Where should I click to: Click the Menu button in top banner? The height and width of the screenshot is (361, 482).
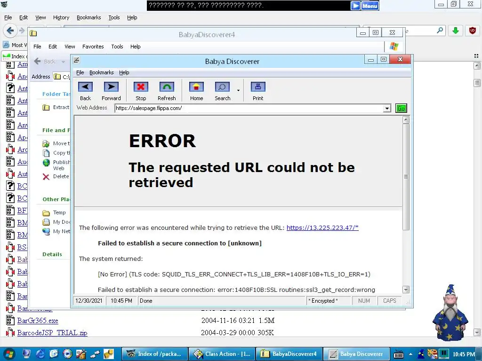pos(370,6)
